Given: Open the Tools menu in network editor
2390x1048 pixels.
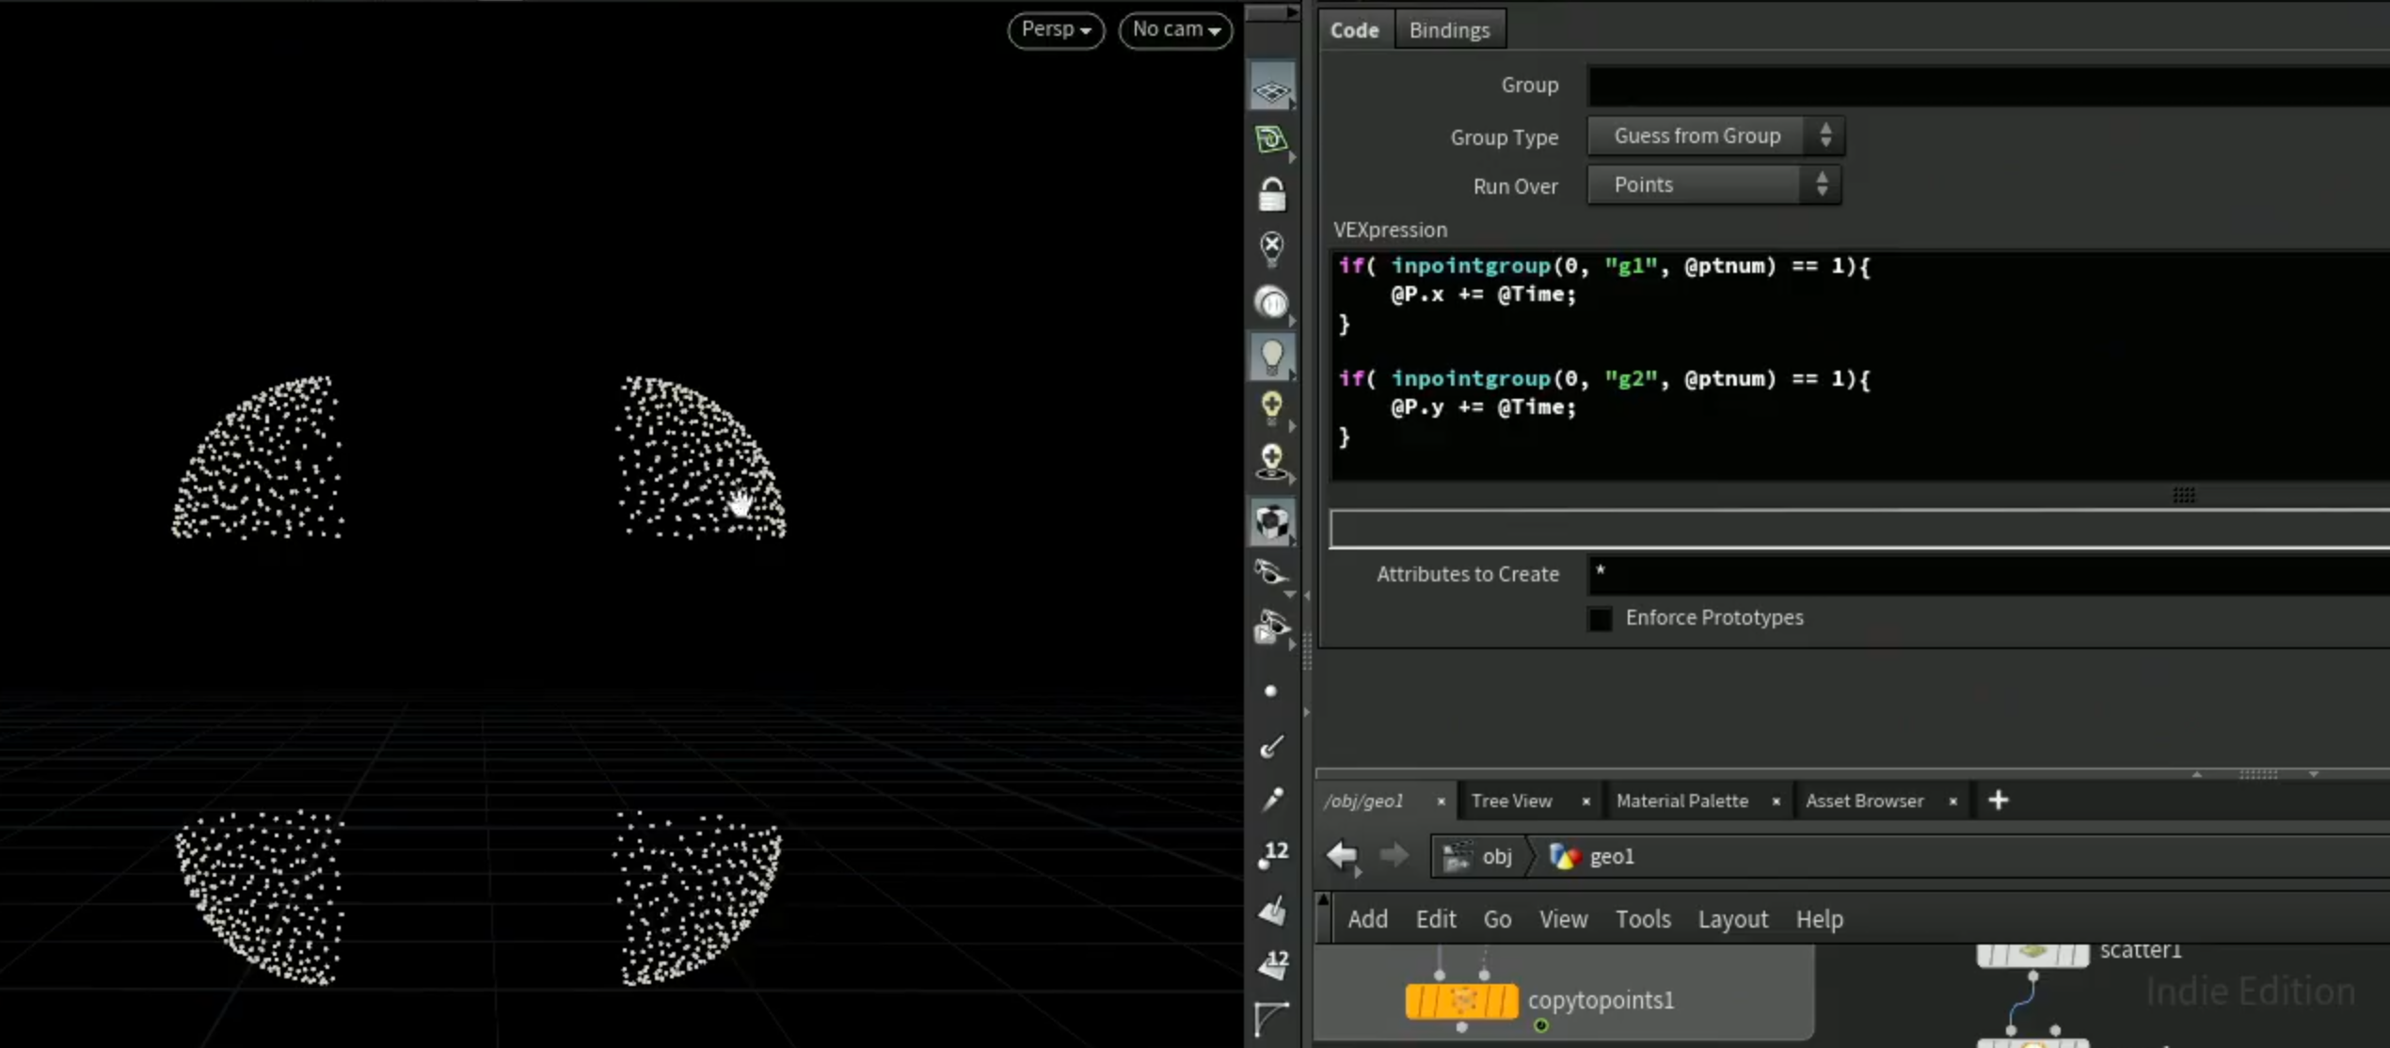Looking at the screenshot, I should click(1642, 919).
